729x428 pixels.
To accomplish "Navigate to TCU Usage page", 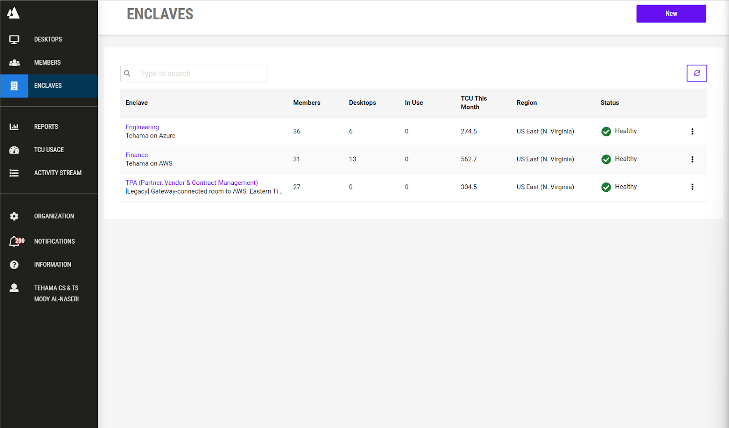I will point(49,150).
